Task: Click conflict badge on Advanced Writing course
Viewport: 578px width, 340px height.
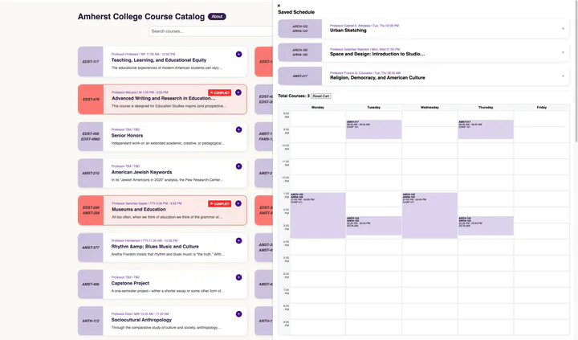Action: point(219,93)
